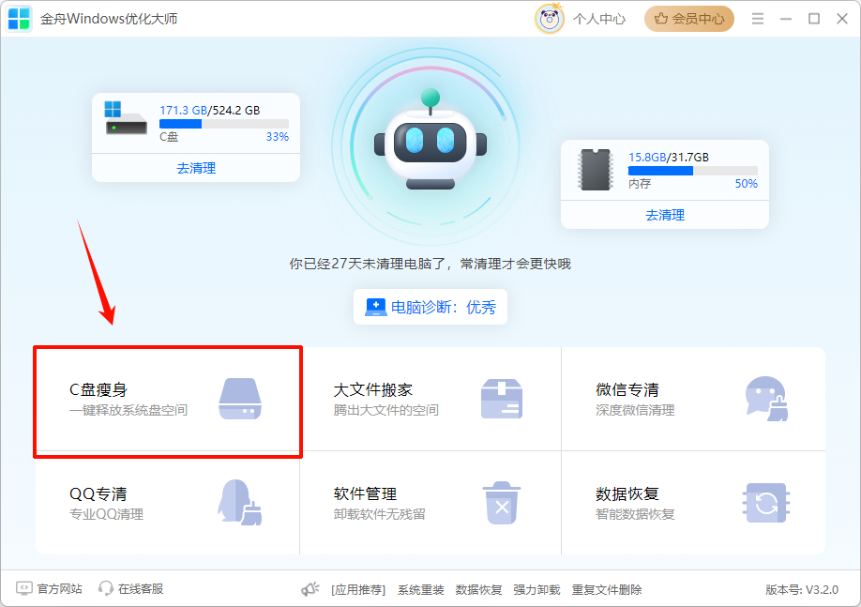Image resolution: width=861 pixels, height=607 pixels.
Task: Click the megaphone icon beside 应用推荐
Action: click(310, 589)
